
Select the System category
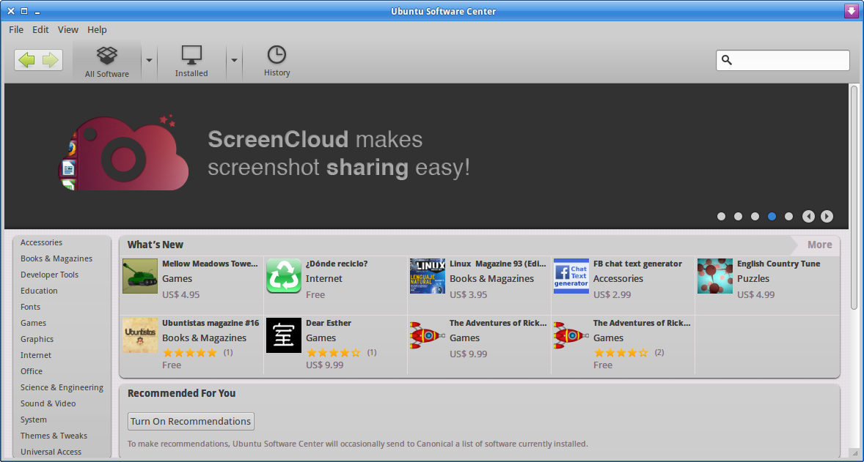(x=34, y=420)
